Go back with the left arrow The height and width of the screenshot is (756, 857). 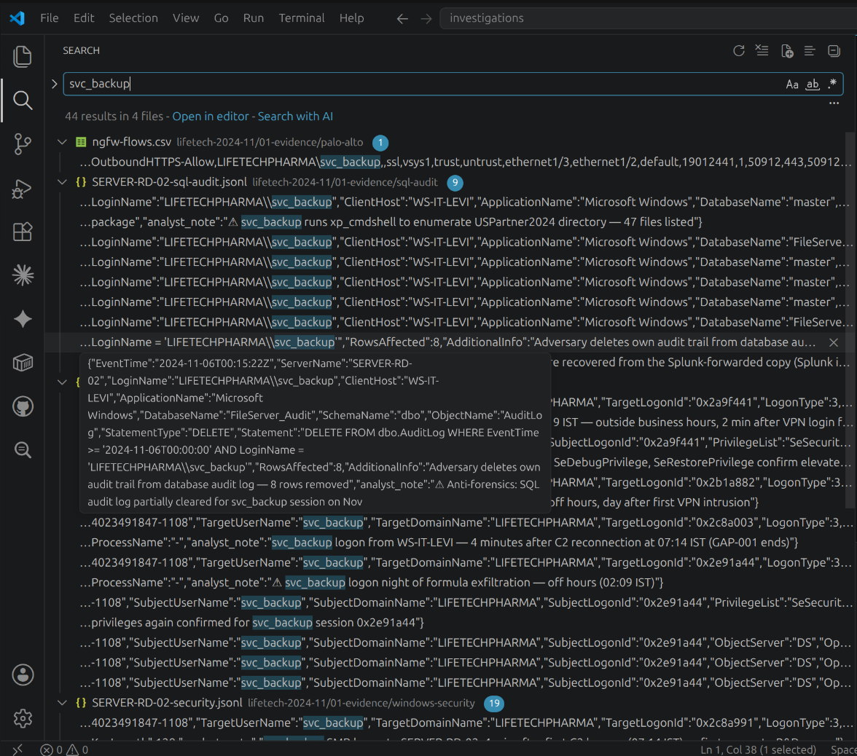[402, 19]
